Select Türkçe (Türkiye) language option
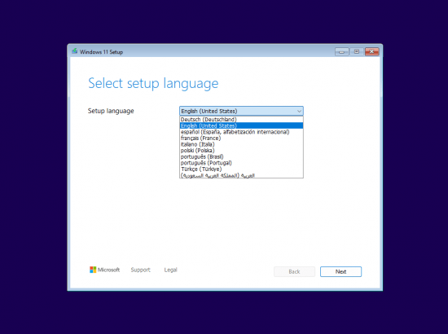Screen dimensions: 448x334 (241, 169)
